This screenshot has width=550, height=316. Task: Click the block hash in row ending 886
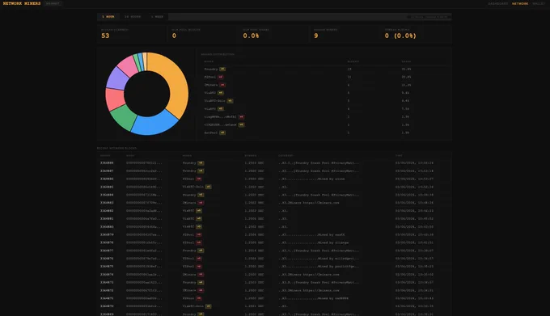[x=144, y=179]
